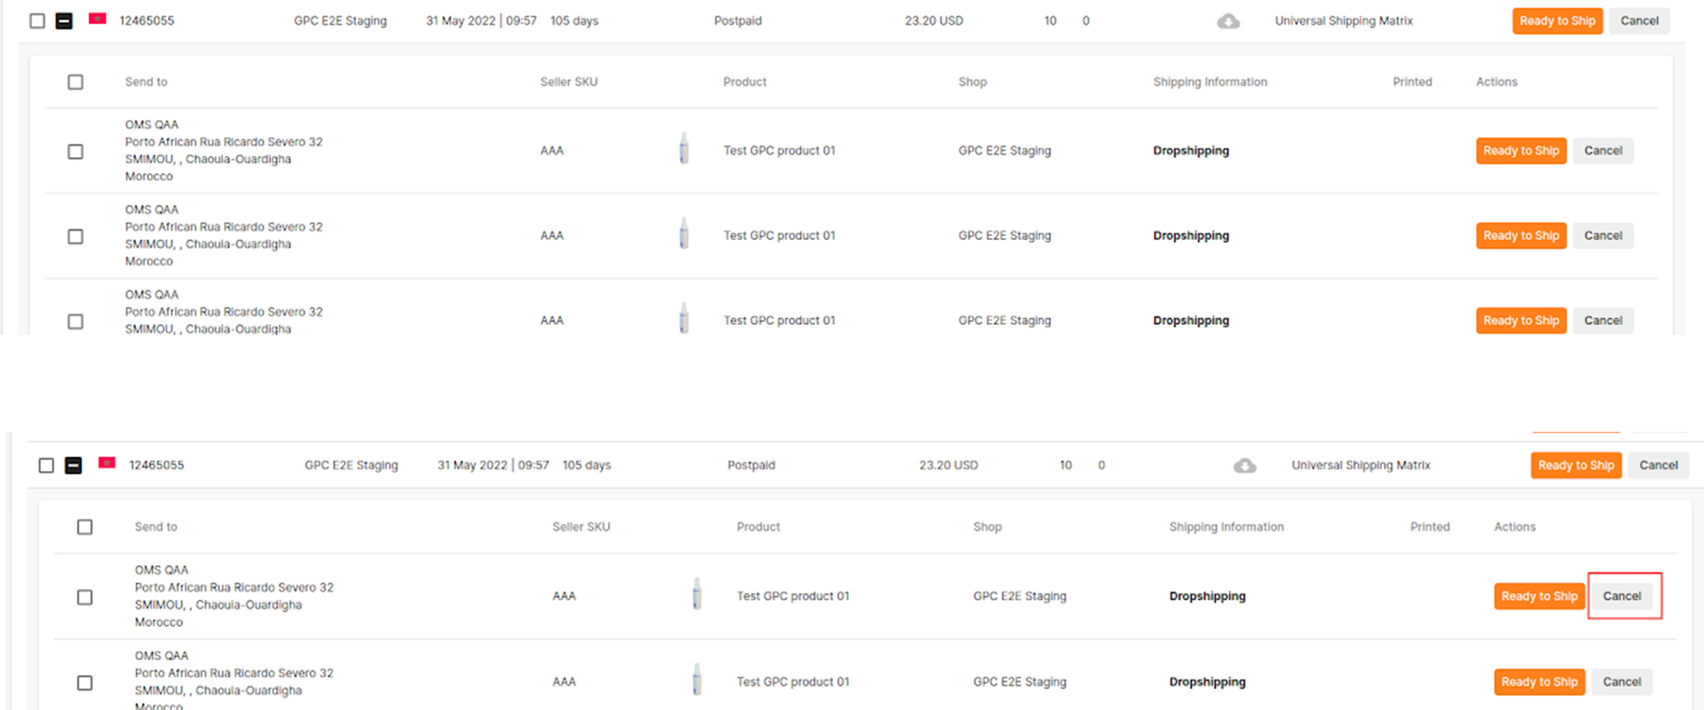Collapse top order 12465055 using black minus box
The image size is (1704, 710).
tap(65, 21)
